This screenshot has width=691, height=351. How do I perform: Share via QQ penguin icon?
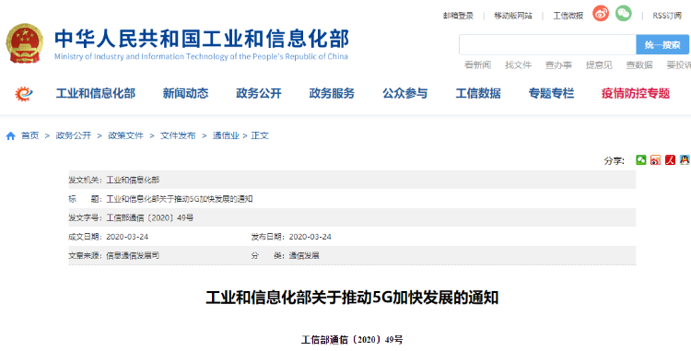[685, 160]
